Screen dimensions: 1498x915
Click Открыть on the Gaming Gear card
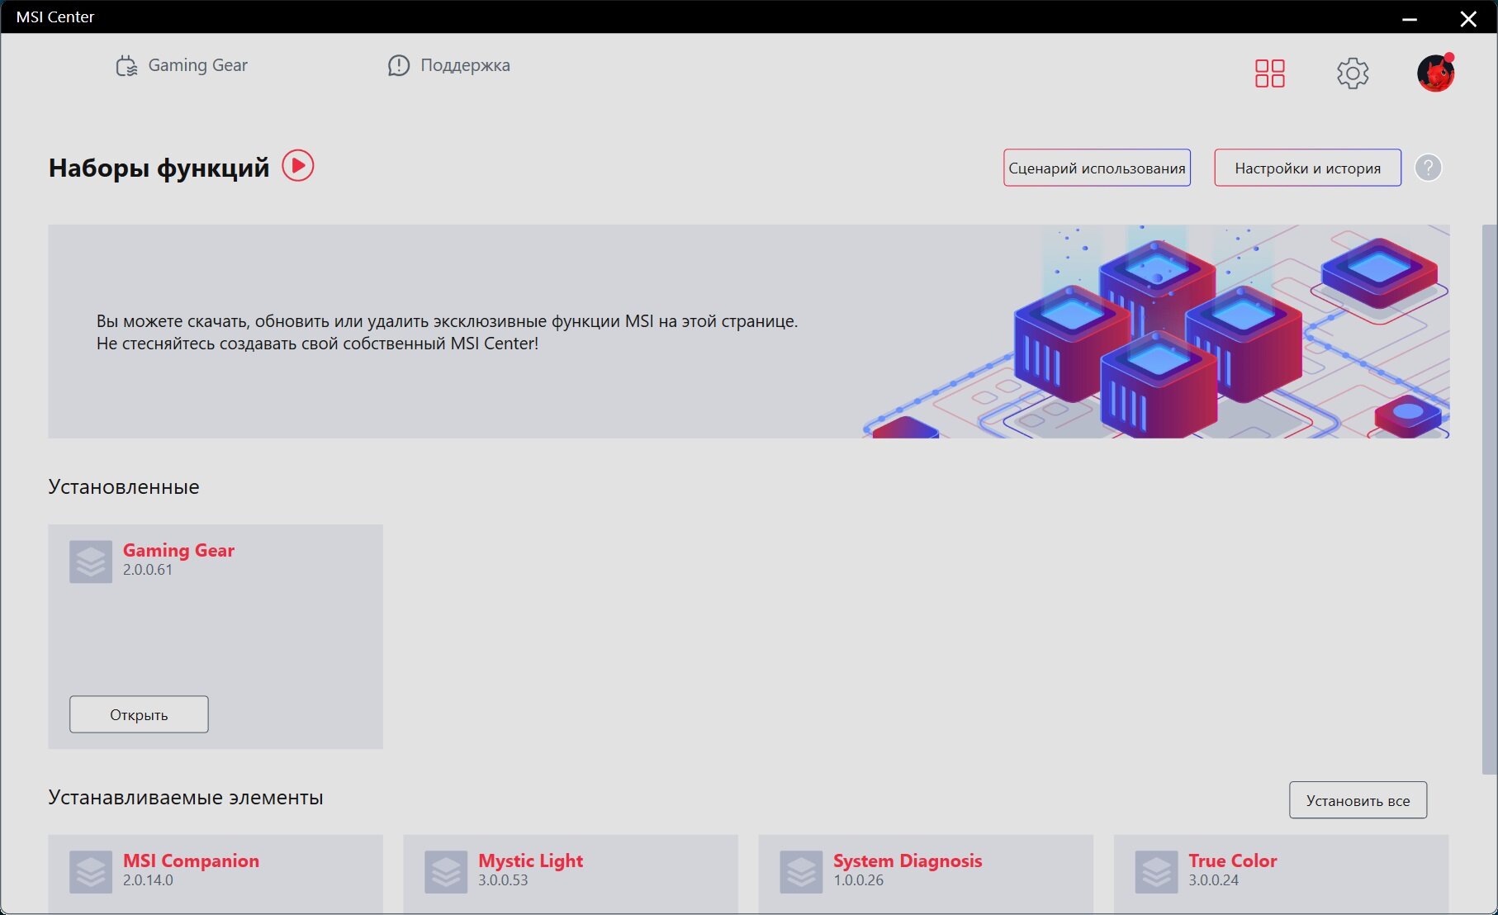pyautogui.click(x=139, y=714)
